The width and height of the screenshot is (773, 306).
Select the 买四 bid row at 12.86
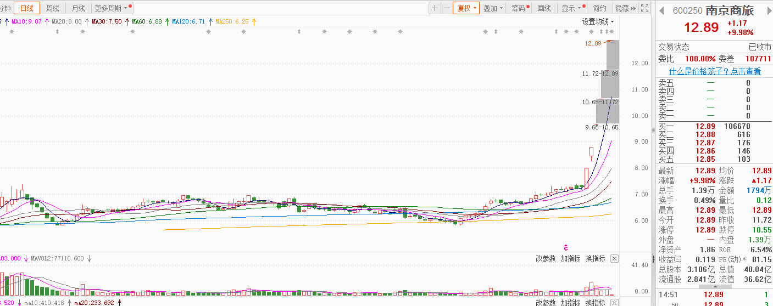pyautogui.click(x=714, y=151)
